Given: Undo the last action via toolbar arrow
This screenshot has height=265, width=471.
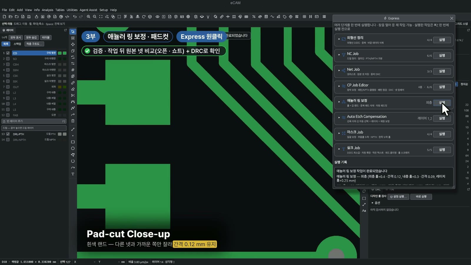Looking at the screenshot, I should tap(75, 17).
